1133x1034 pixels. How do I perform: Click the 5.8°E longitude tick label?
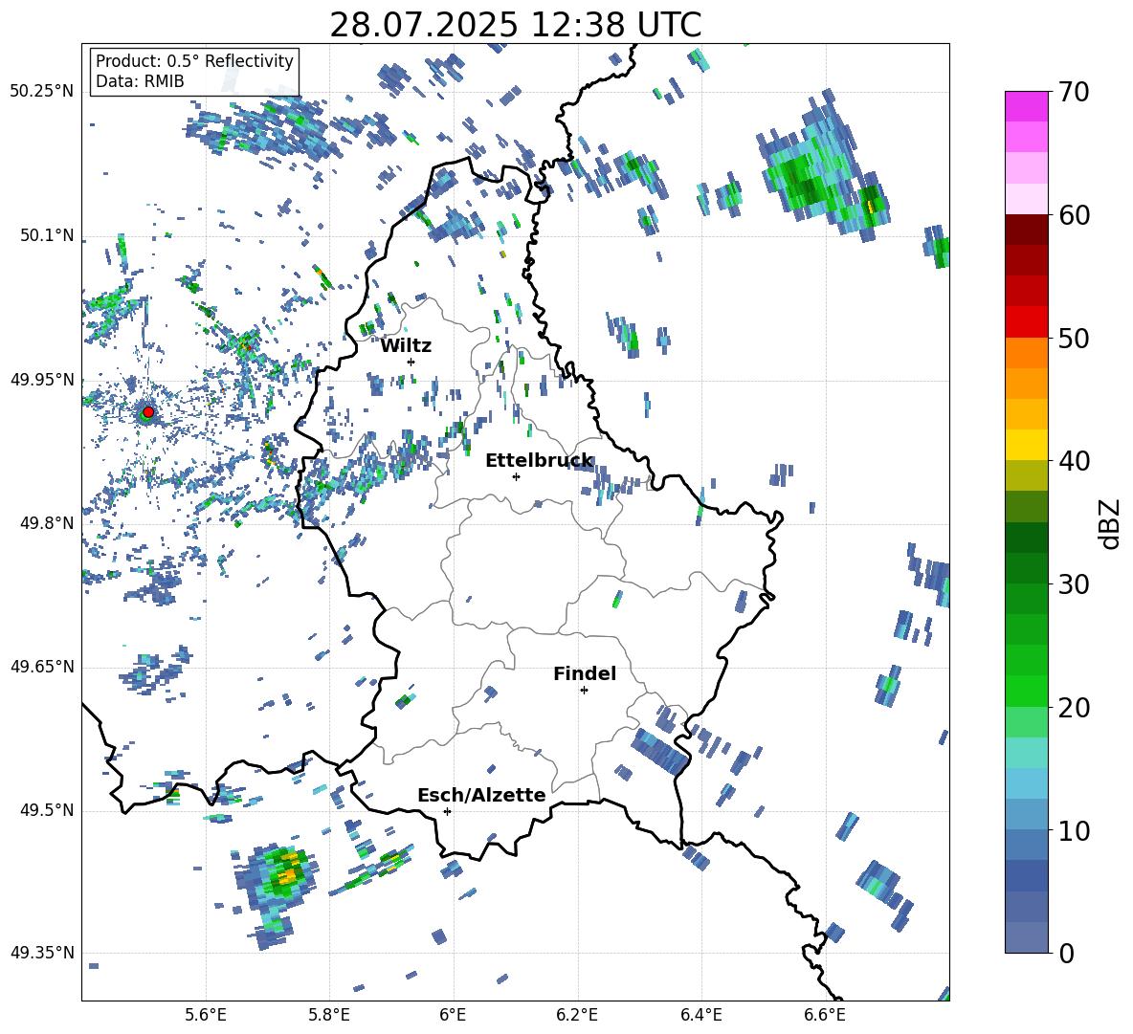pyautogui.click(x=329, y=1016)
